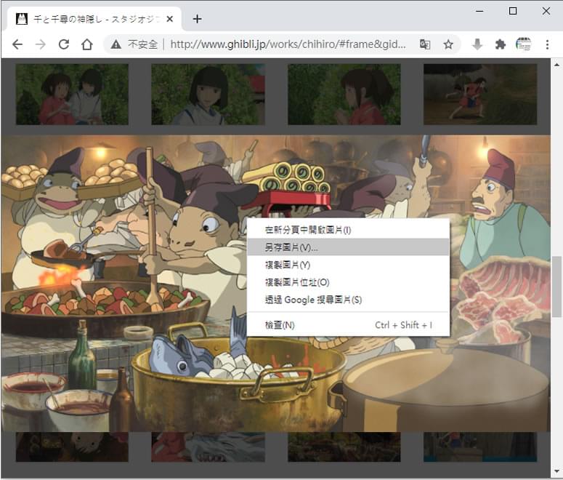The image size is (563, 480).
Task: Click the vertical scrollbar thumb
Action: pyautogui.click(x=556, y=287)
